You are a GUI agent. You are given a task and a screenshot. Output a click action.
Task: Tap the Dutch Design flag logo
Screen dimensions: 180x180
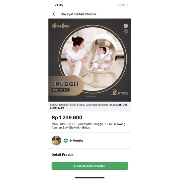[119, 92]
